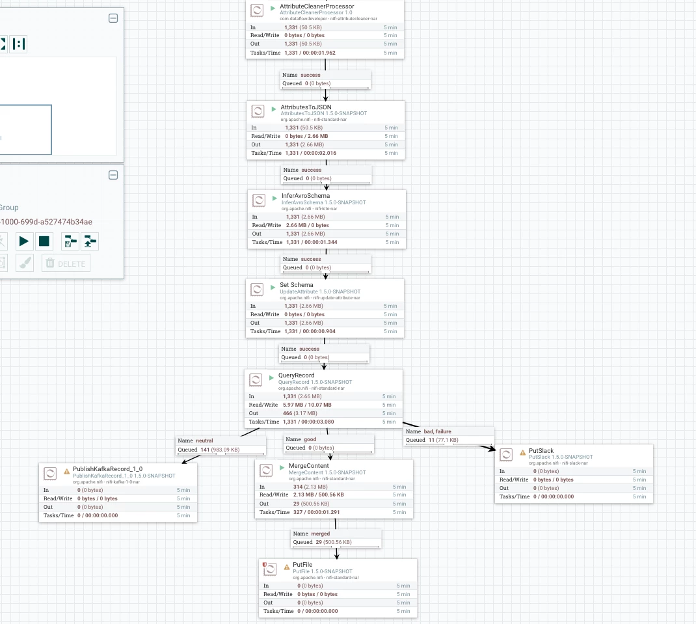Click the running status arrow on InferAvroSchema
Viewport: 696px width, 624px height.
tap(274, 198)
